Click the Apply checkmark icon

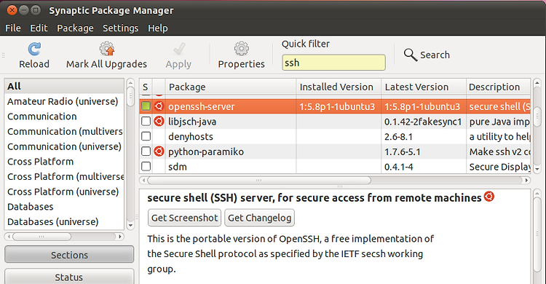(x=179, y=49)
